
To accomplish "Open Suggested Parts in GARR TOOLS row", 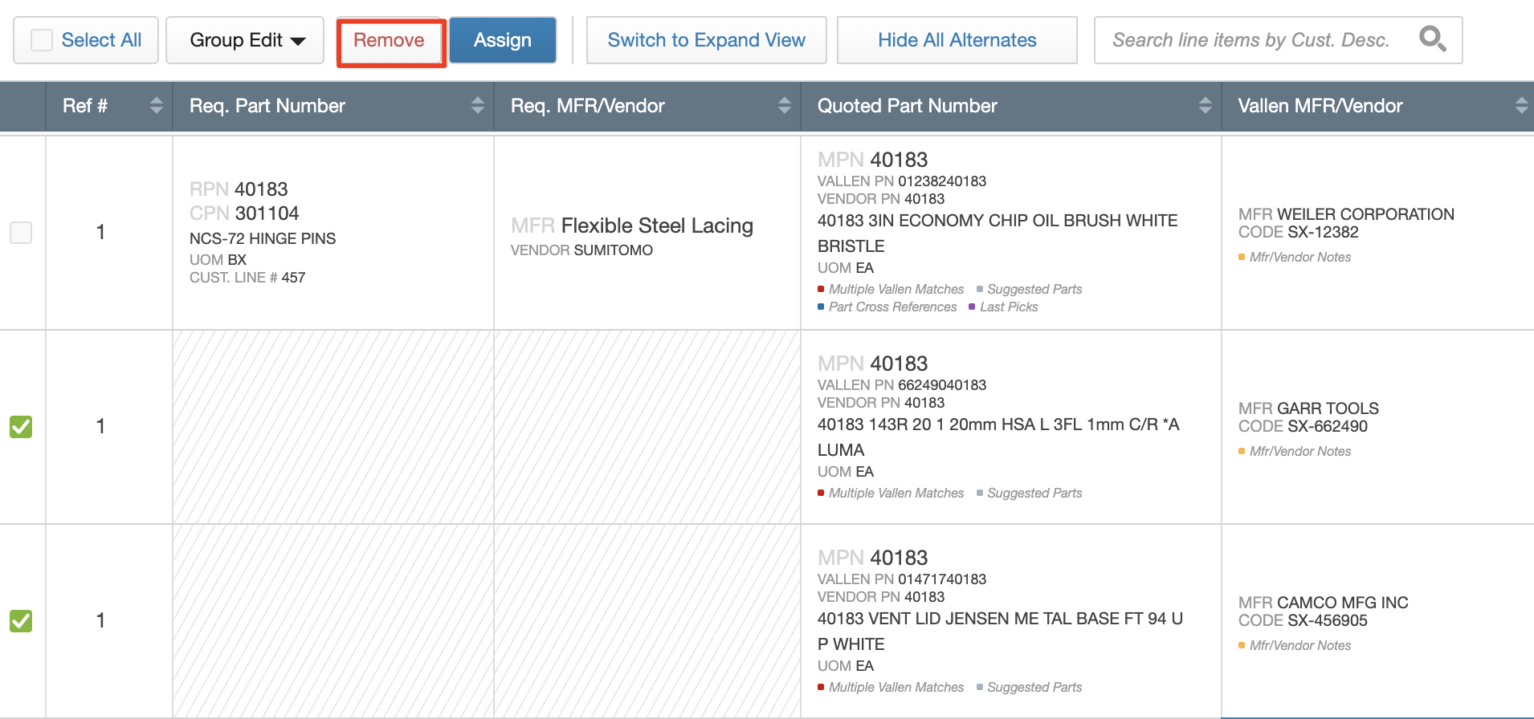I will 1034,494.
